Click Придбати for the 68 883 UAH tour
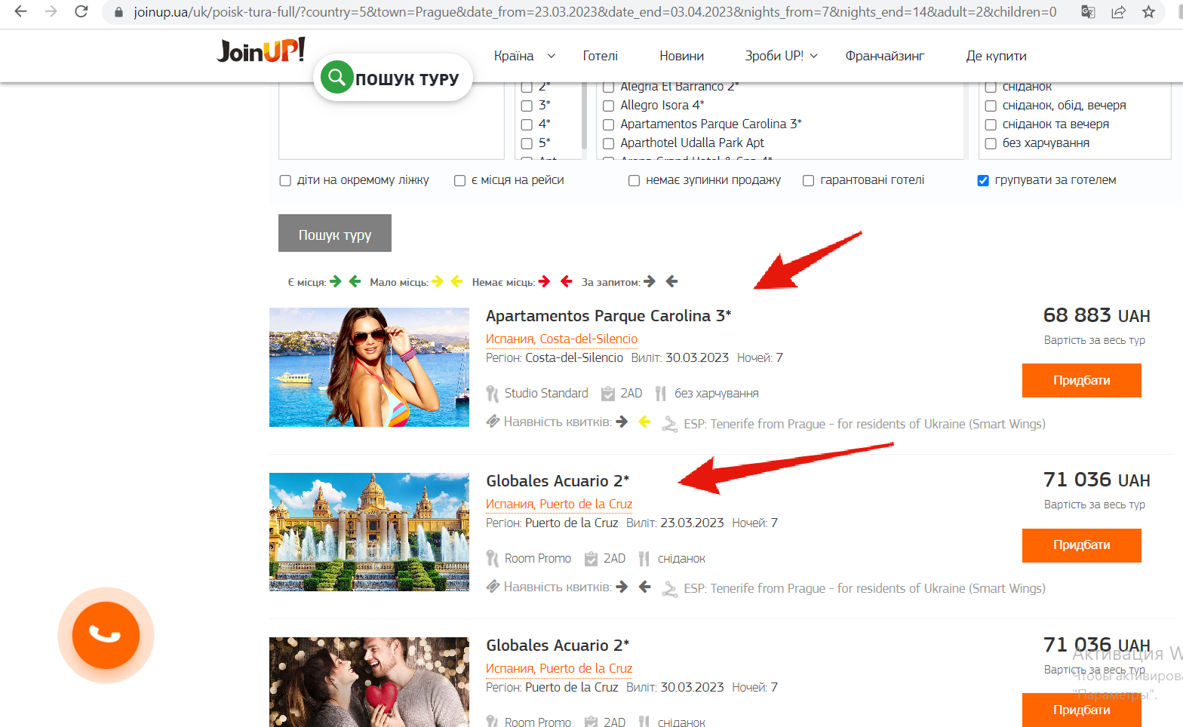The image size is (1183, 727). click(x=1081, y=380)
